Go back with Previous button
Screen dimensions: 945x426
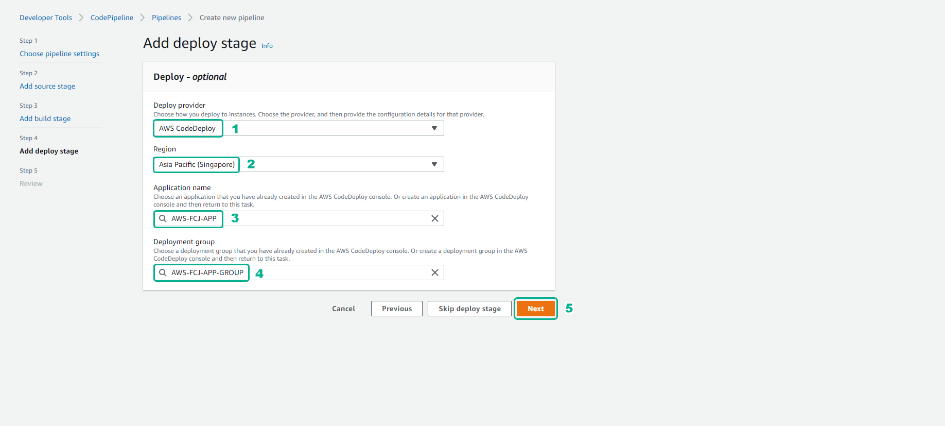point(397,309)
